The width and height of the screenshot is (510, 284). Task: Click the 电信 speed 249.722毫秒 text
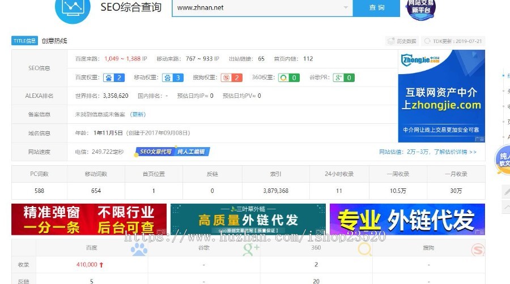[x=100, y=152]
